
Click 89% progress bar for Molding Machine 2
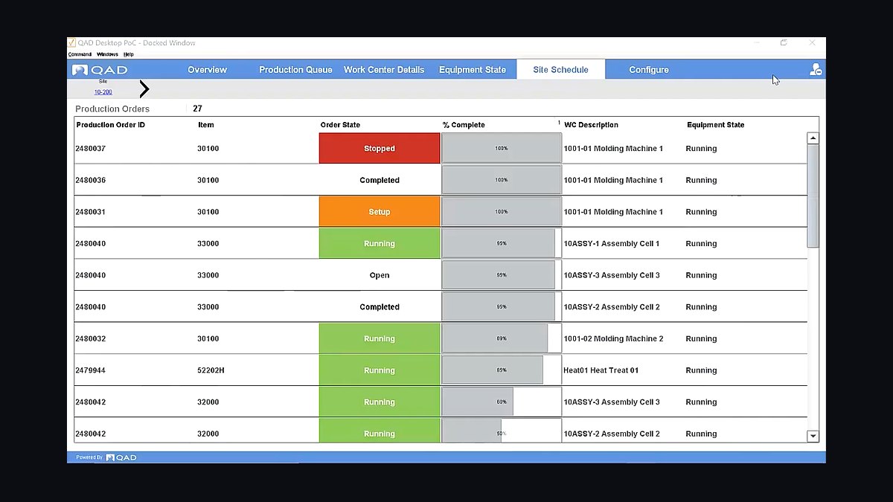click(502, 339)
